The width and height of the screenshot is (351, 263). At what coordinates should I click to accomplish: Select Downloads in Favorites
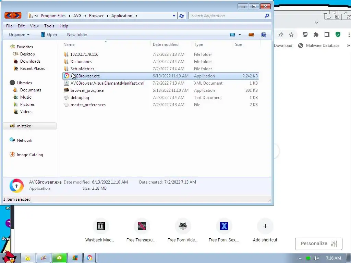point(30,61)
